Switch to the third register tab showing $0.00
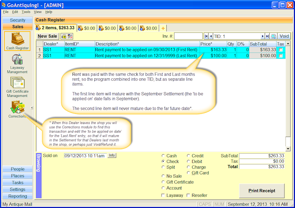The height and width of the screenshot is (208, 295). click(107, 28)
